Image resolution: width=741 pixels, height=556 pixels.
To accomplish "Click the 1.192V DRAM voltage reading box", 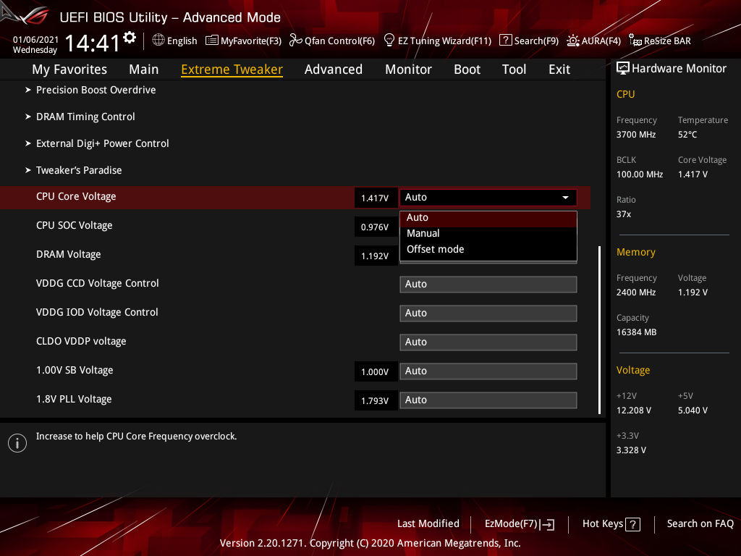I will pos(376,256).
